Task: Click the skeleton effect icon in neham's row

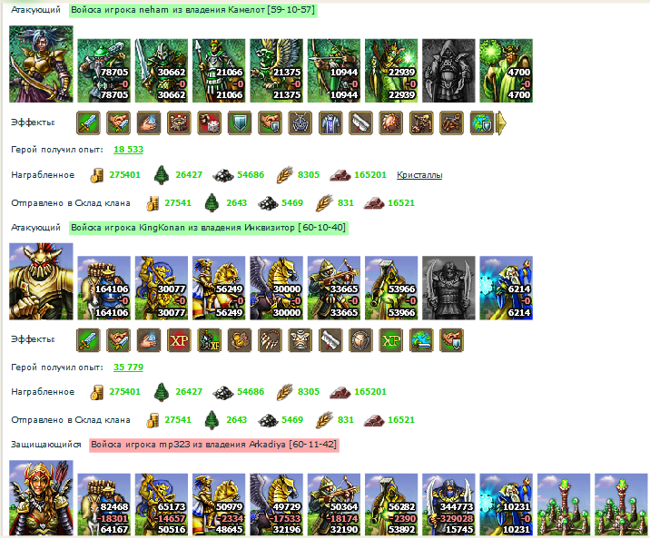Action: click(x=421, y=122)
